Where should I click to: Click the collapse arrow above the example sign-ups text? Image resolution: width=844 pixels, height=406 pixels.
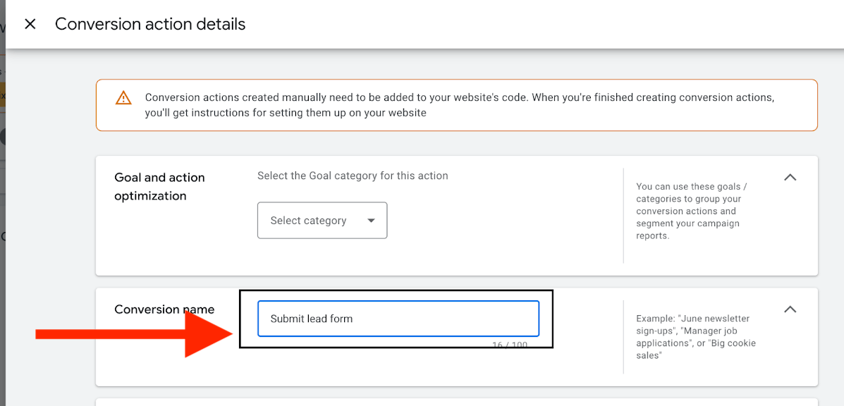pyautogui.click(x=790, y=309)
